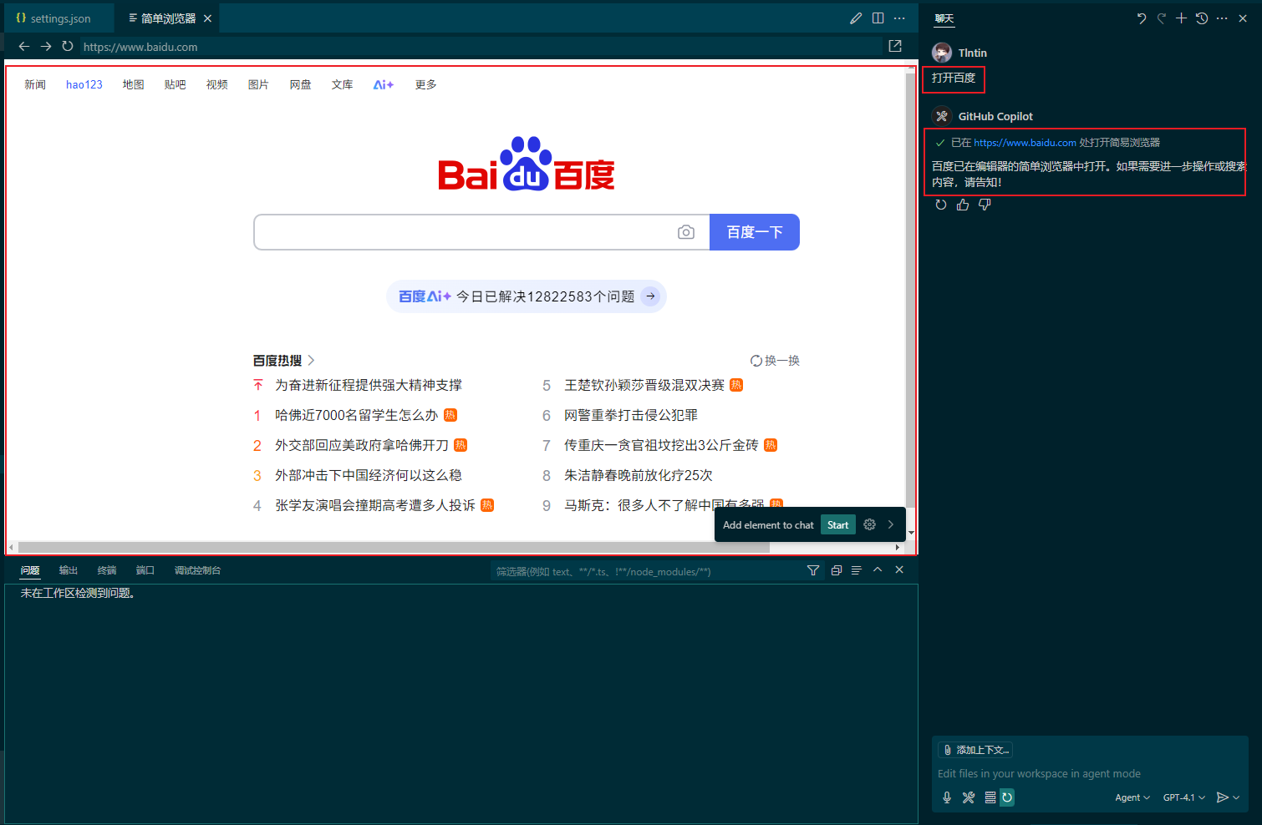
Task: Click the pencil icon in editor toolbar
Action: (856, 18)
